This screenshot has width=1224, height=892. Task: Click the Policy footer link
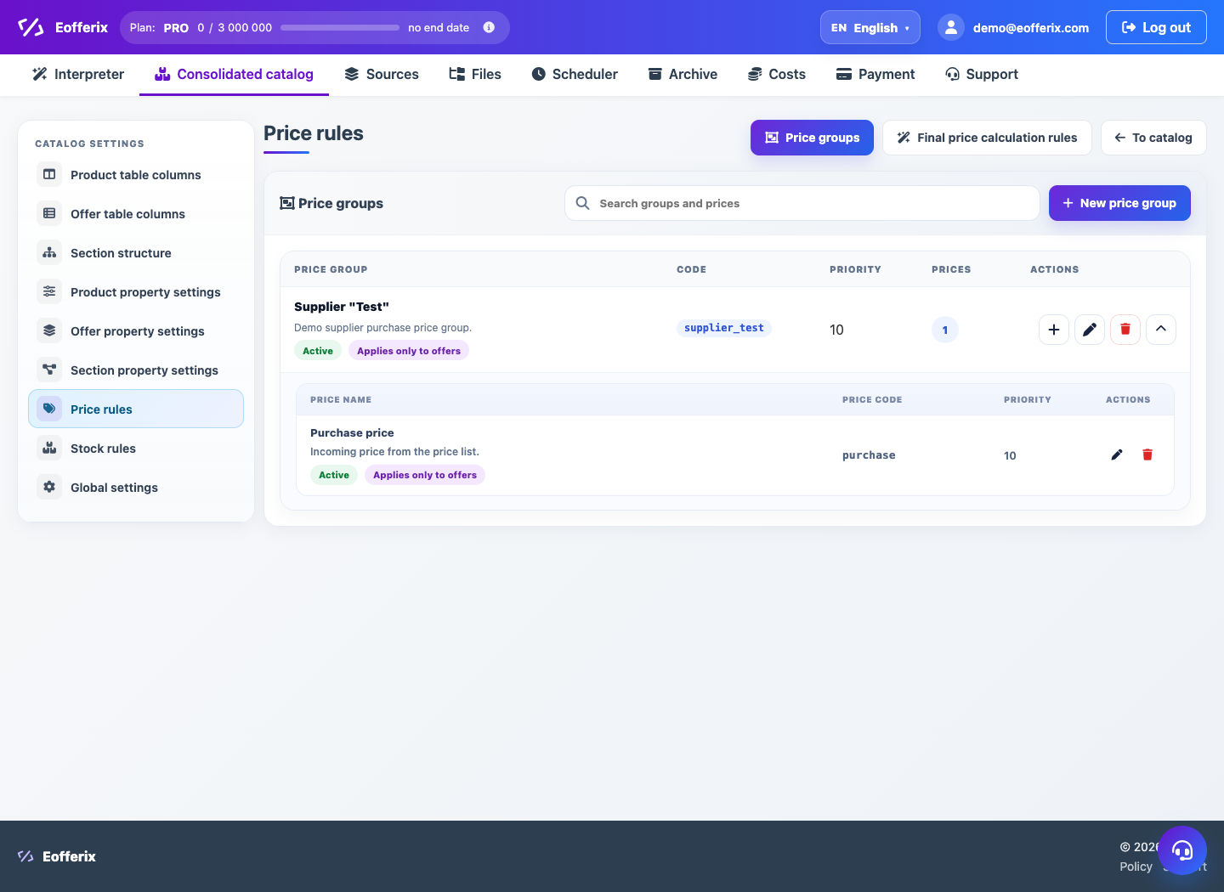[1136, 867]
